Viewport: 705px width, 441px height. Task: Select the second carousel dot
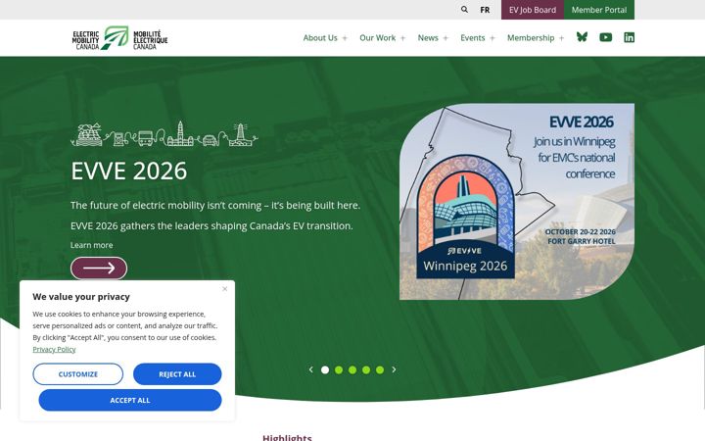[339, 369]
